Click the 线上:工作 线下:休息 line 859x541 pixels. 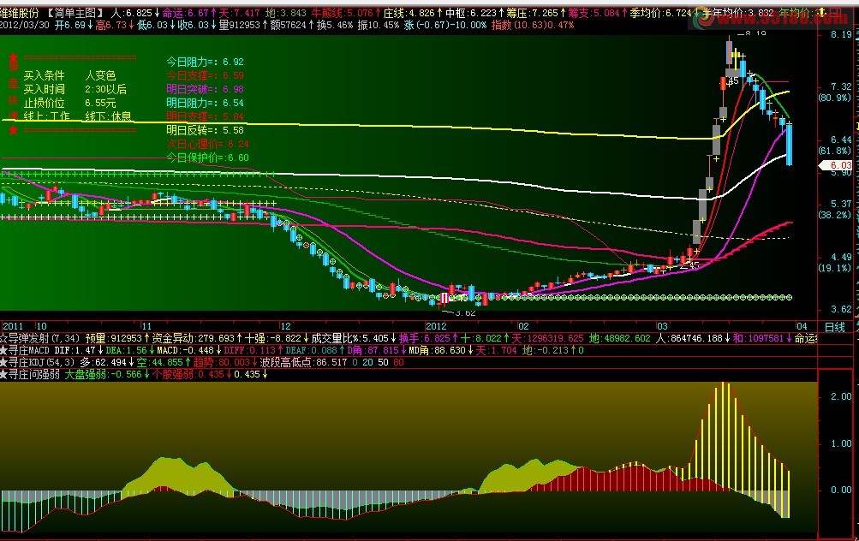77,116
